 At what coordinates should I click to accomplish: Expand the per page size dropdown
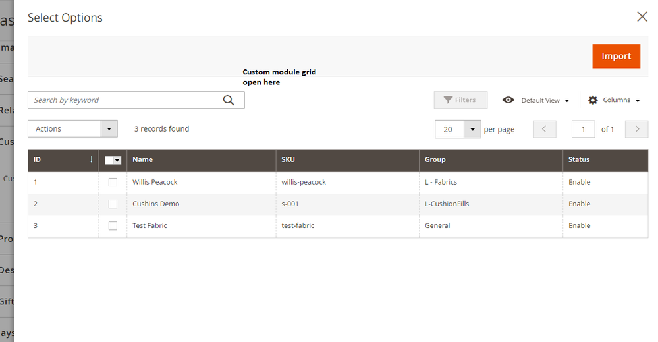[x=472, y=130]
